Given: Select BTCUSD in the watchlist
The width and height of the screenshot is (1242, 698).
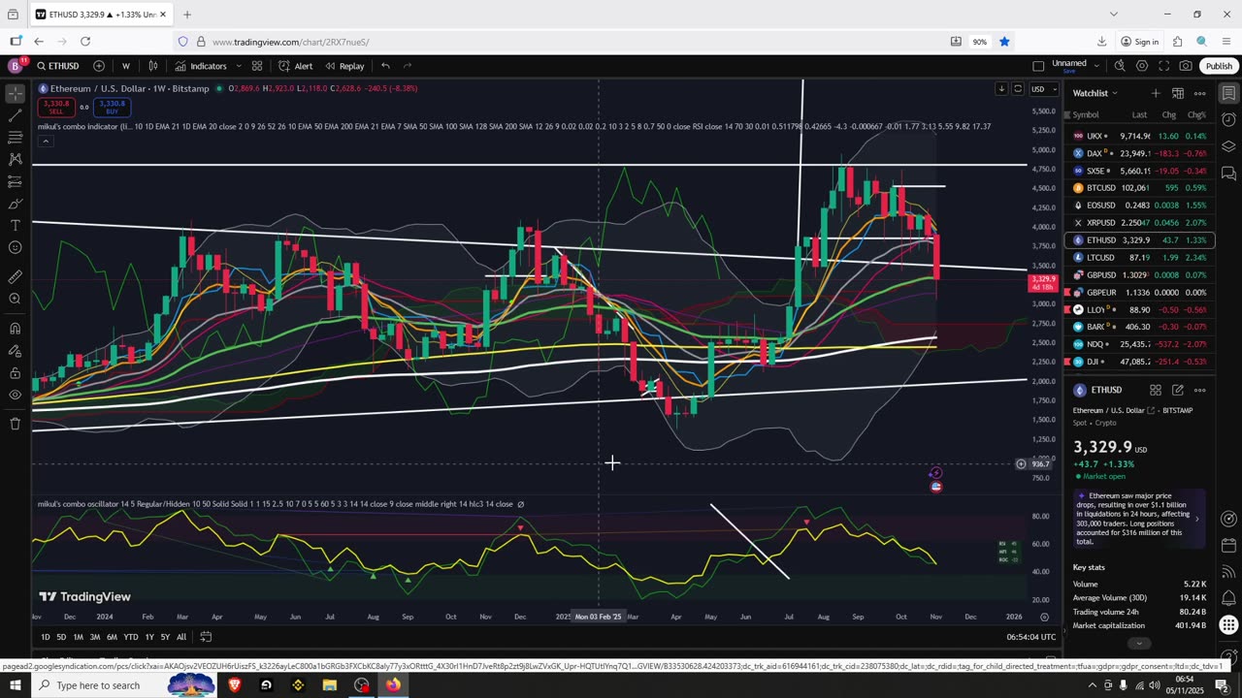Looking at the screenshot, I should (1140, 188).
